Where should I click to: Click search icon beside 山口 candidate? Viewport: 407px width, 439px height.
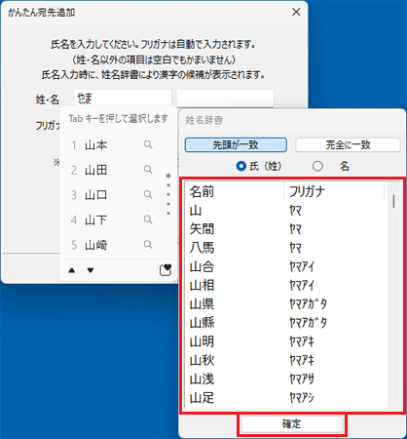click(148, 194)
